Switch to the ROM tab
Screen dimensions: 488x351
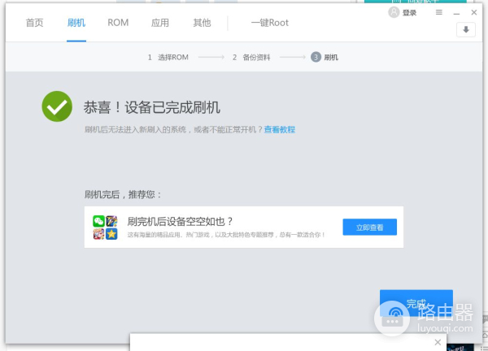click(118, 23)
